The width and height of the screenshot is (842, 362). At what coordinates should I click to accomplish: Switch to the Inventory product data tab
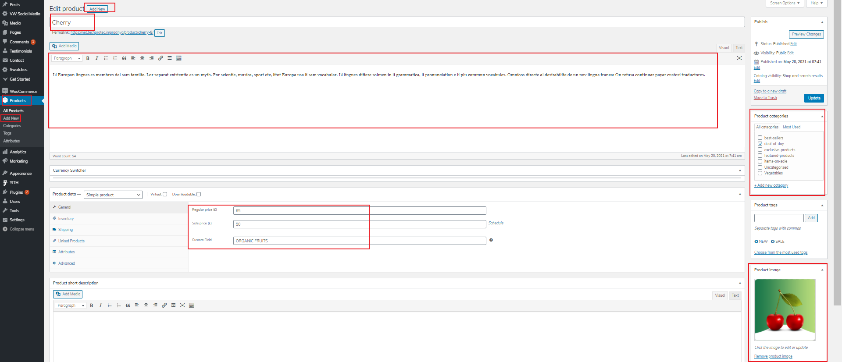(x=66, y=219)
